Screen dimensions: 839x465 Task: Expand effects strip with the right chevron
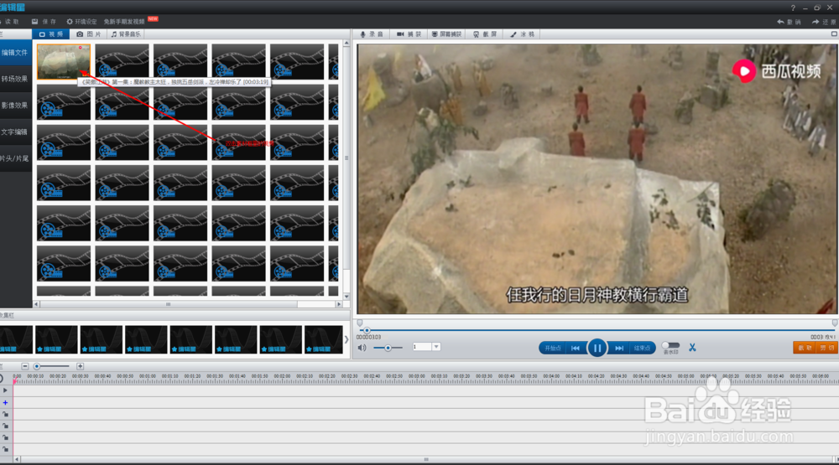347,339
